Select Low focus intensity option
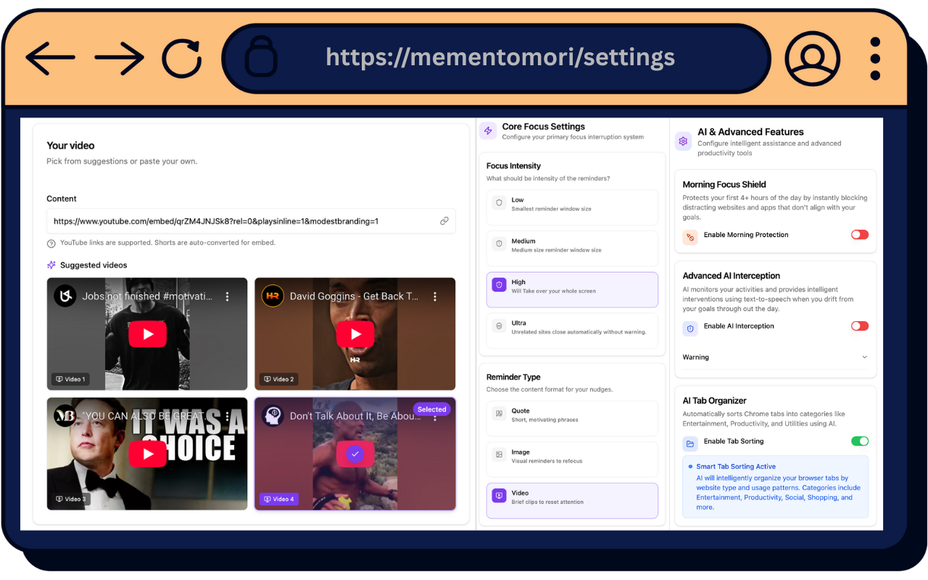This screenshot has height=580, width=928. pyautogui.click(x=572, y=204)
